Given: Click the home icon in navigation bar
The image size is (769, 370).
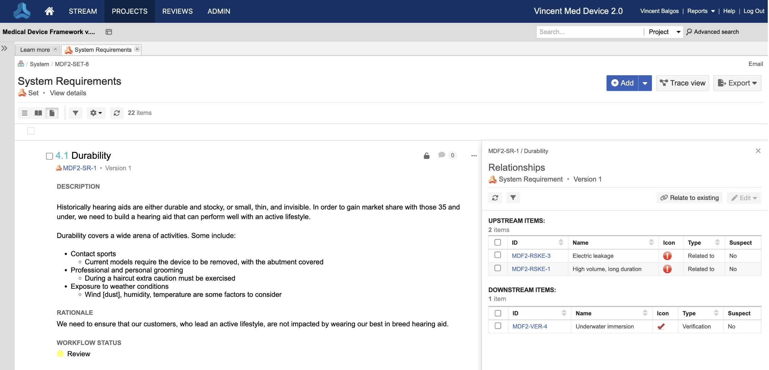Looking at the screenshot, I should click(49, 11).
